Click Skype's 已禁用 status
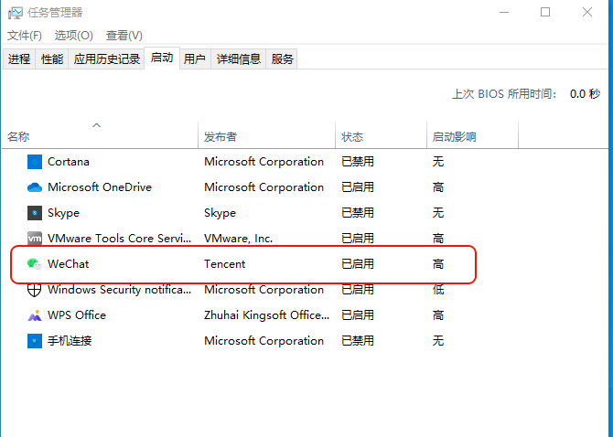Image resolution: width=613 pixels, height=437 pixels. pyautogui.click(x=358, y=213)
